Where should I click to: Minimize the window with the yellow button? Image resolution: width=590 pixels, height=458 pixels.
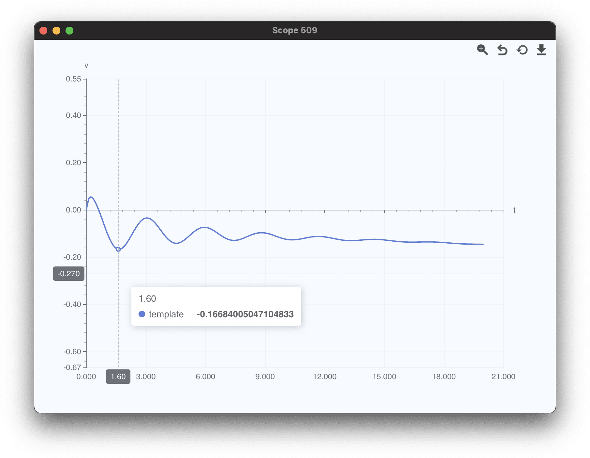point(56,31)
